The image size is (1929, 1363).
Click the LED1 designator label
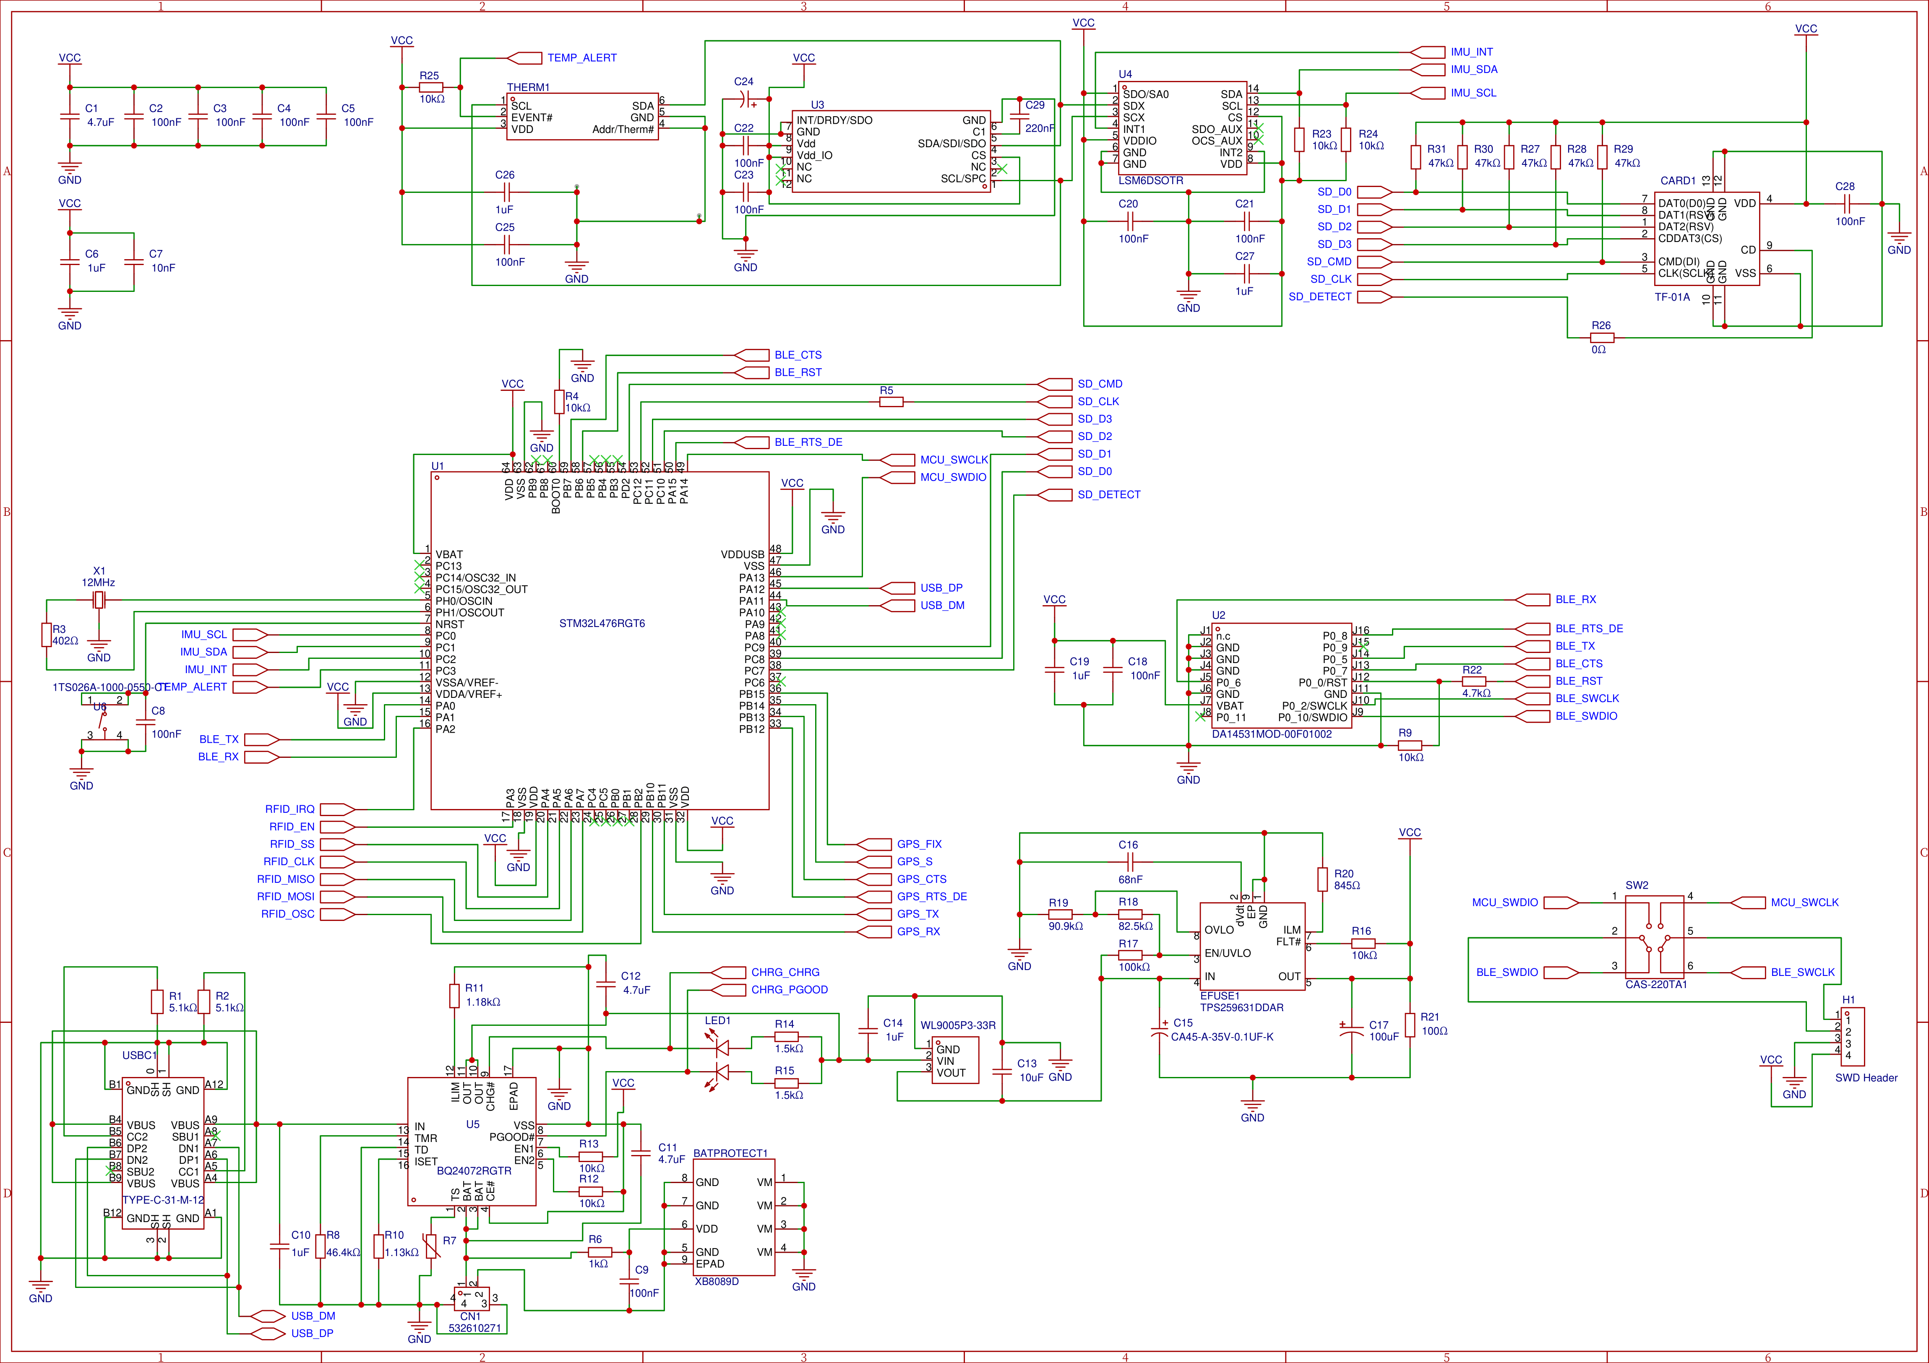click(x=717, y=1020)
